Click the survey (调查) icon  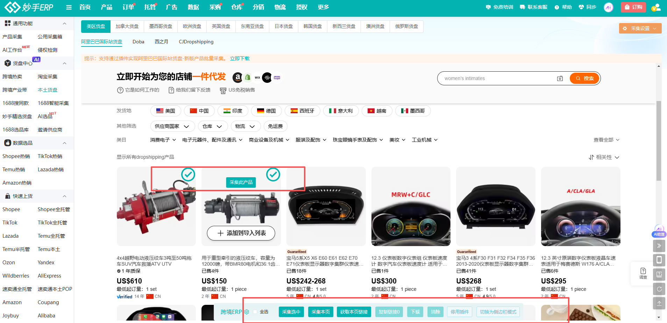click(x=643, y=273)
